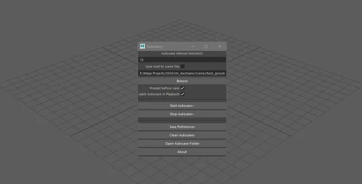The height and width of the screenshot is (184, 362).
Task: Uncheck Prompt before save
Action: tap(182, 88)
